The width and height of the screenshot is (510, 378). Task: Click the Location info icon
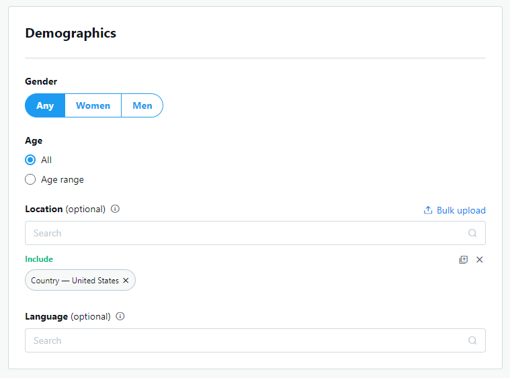pyautogui.click(x=115, y=209)
